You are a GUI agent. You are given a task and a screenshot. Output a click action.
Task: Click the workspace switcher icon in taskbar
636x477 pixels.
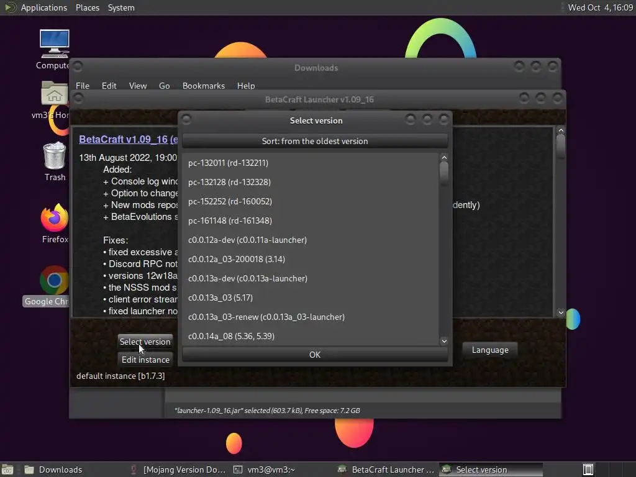pyautogui.click(x=588, y=470)
